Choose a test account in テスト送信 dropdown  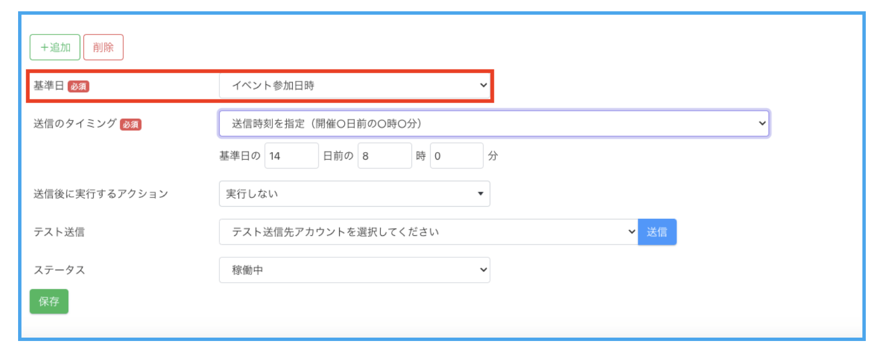pyautogui.click(x=428, y=232)
